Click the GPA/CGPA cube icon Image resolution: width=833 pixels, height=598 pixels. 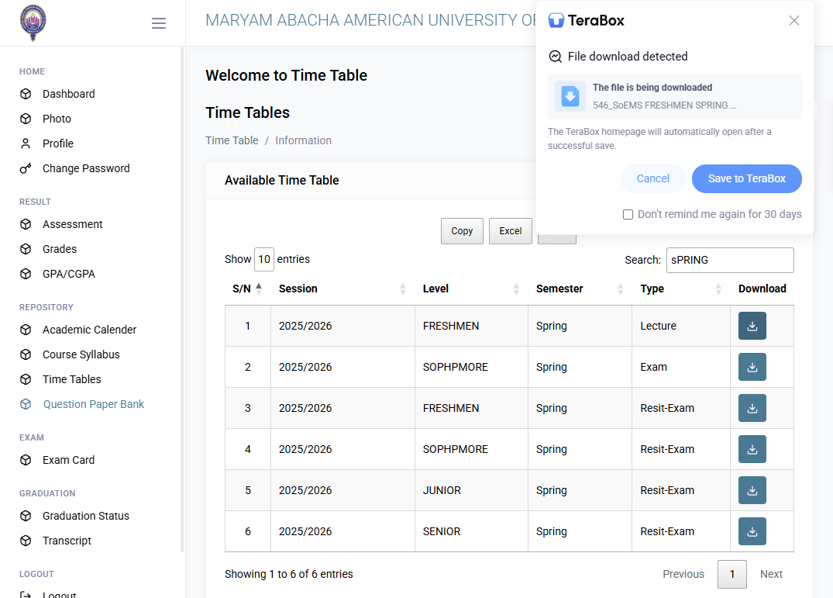[x=26, y=274]
